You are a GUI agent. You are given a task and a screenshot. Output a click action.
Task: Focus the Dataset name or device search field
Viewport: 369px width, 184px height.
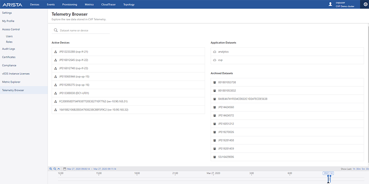click(81, 31)
